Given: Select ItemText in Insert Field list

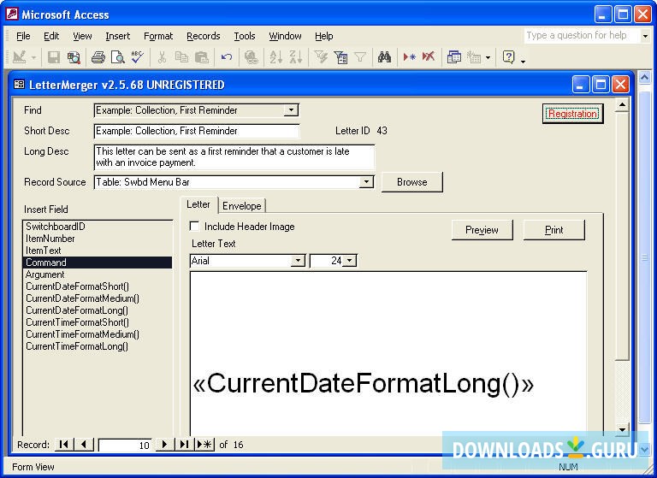Looking at the screenshot, I should (98, 251).
